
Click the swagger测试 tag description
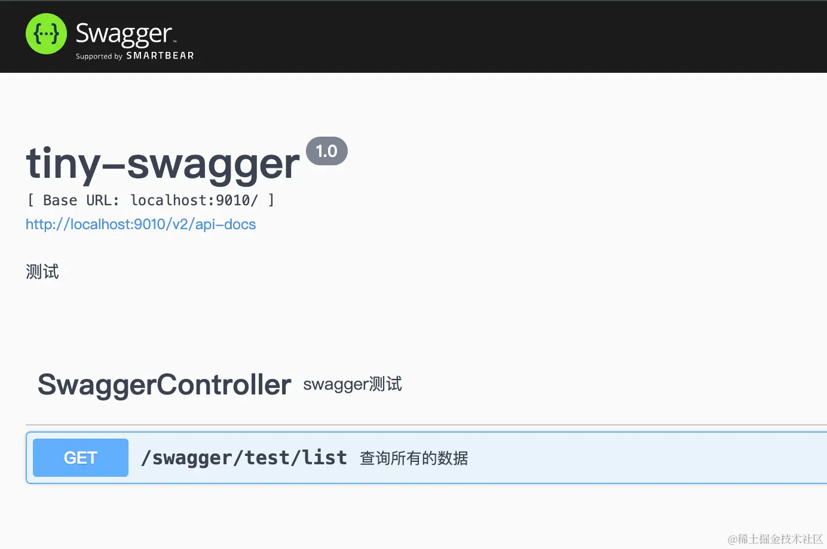353,384
